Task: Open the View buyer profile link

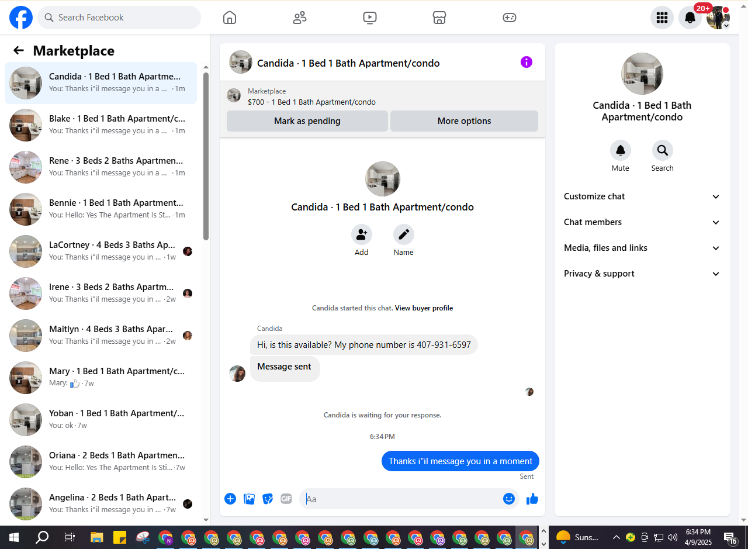Action: pyautogui.click(x=424, y=308)
